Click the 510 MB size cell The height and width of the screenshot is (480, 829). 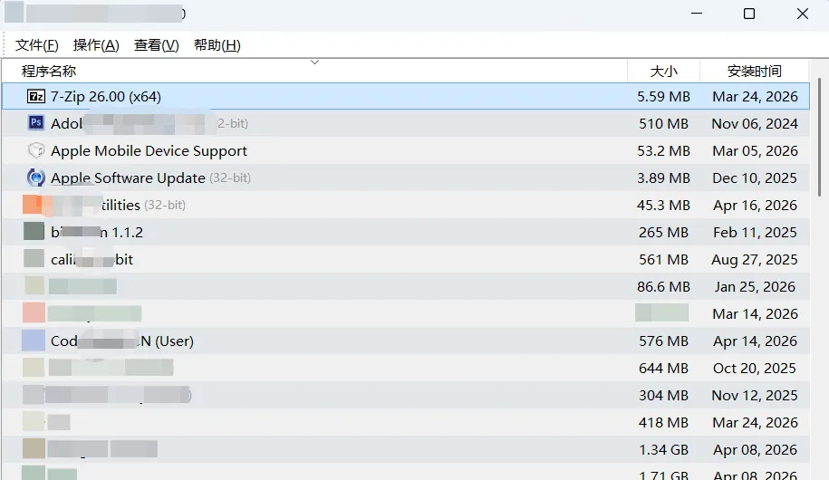coord(663,124)
